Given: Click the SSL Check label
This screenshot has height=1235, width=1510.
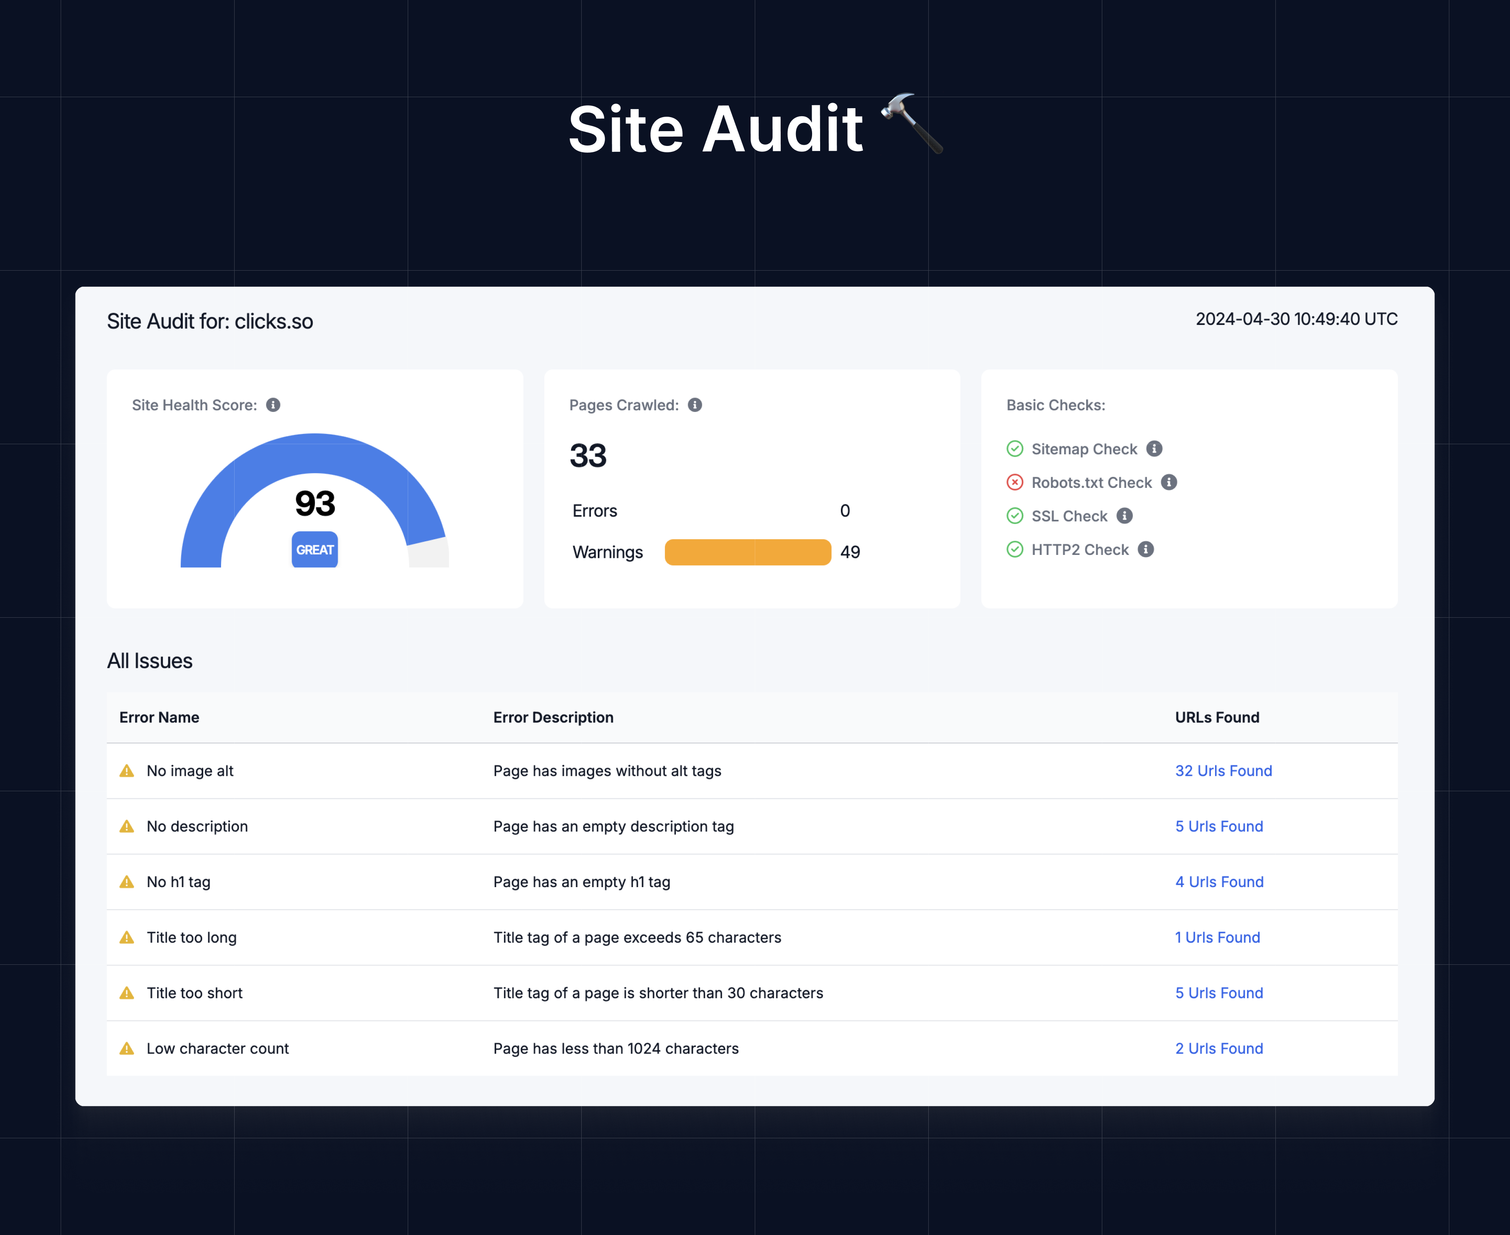Looking at the screenshot, I should (1069, 516).
